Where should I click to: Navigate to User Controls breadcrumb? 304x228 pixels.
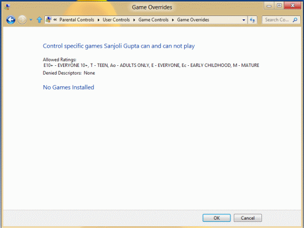[x=116, y=20]
